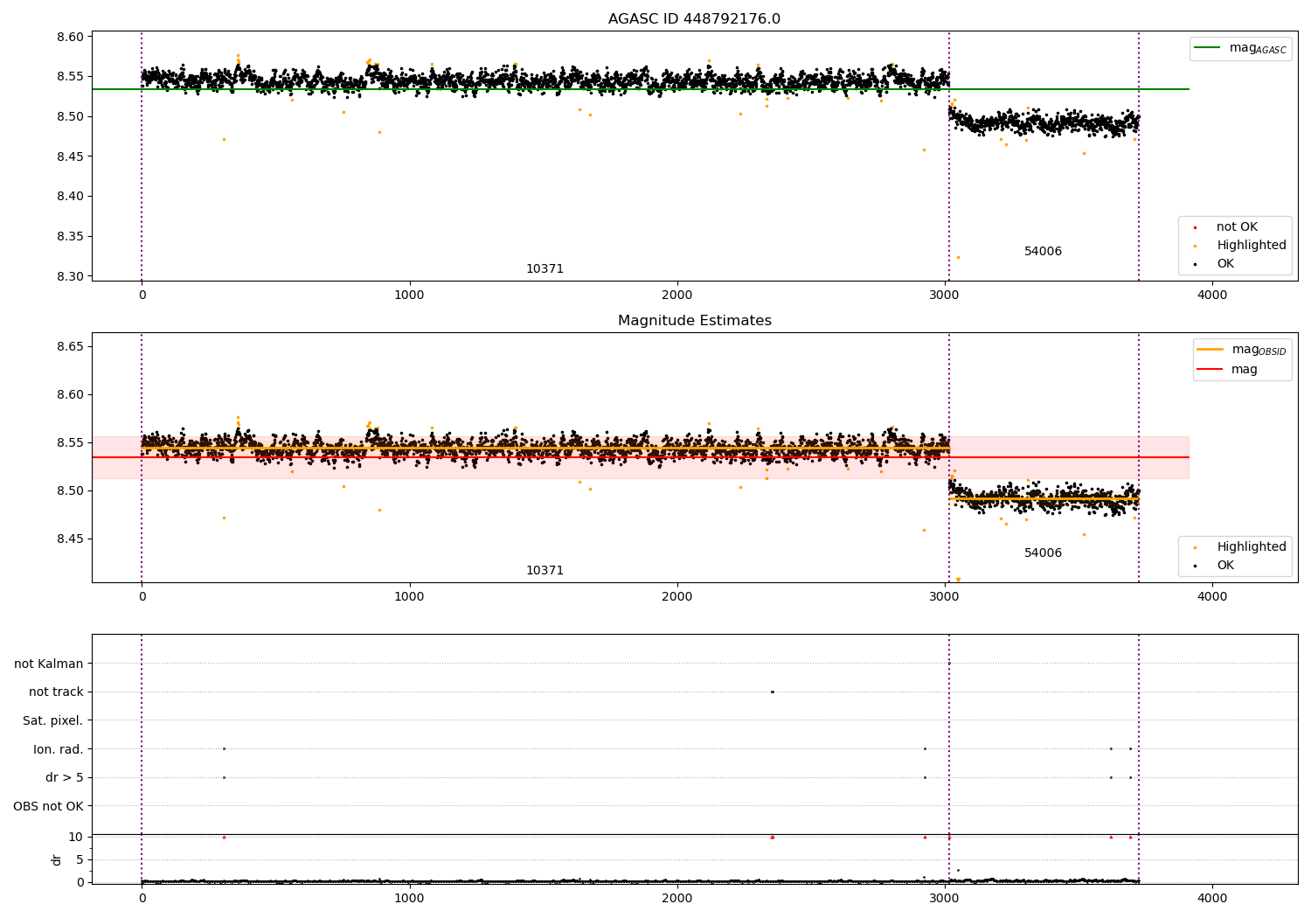Click the outlier point near 8.32 magnitude
This screenshot has height=918, width=1311.
coord(958,257)
